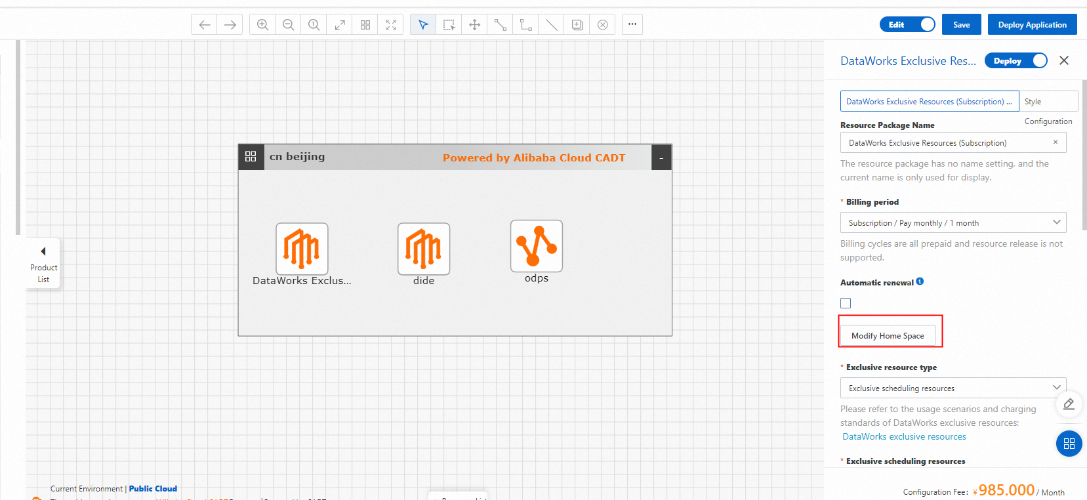The height and width of the screenshot is (500, 1087).
Task: Clear the Resource Package Name field
Action: click(x=1056, y=142)
